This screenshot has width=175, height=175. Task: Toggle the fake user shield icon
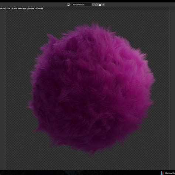click(93, 5)
